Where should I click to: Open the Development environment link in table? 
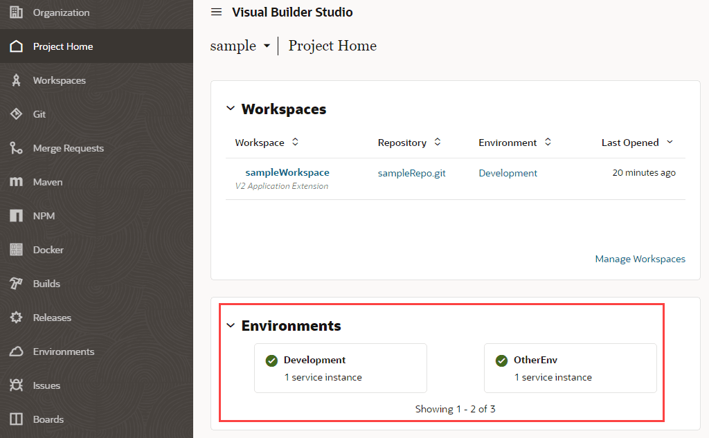point(508,173)
